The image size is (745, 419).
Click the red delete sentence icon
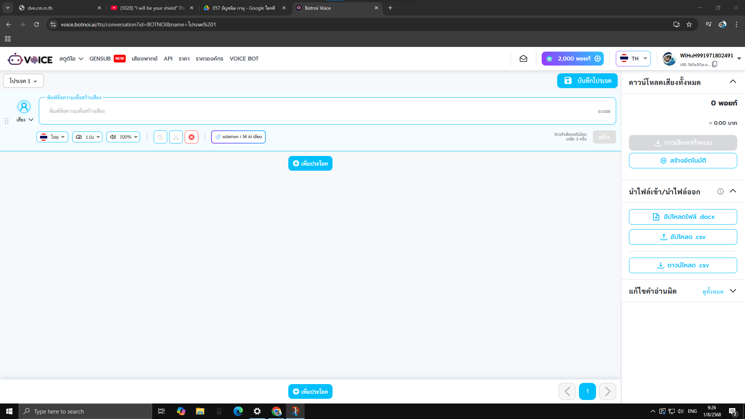coord(191,137)
